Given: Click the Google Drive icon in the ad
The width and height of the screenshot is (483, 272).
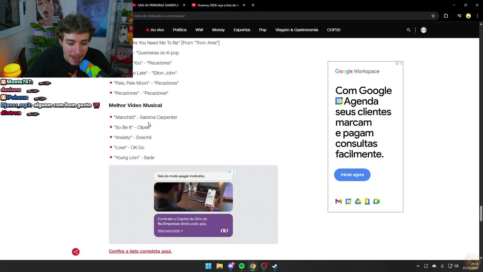Looking at the screenshot, I should click(358, 201).
